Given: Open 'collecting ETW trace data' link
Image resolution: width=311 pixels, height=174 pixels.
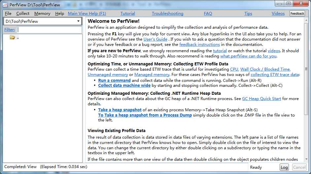Looking at the screenshot, I should point(275,75).
